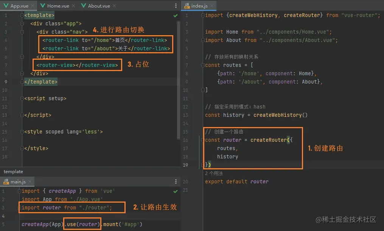Close the Home.vue tab
This screenshot has height=231, width=384.
pyautogui.click(x=73, y=6)
